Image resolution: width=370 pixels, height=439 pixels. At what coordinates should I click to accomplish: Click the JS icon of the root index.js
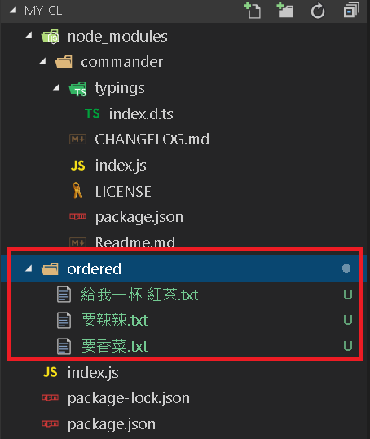[50, 372]
